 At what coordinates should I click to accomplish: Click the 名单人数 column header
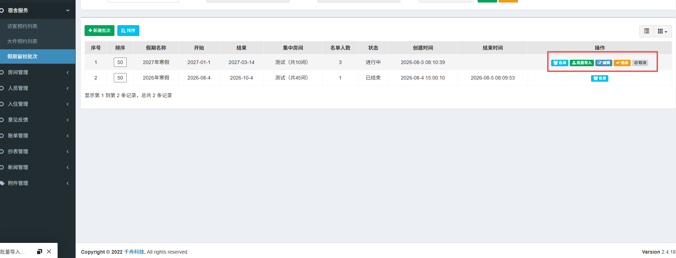tap(340, 48)
